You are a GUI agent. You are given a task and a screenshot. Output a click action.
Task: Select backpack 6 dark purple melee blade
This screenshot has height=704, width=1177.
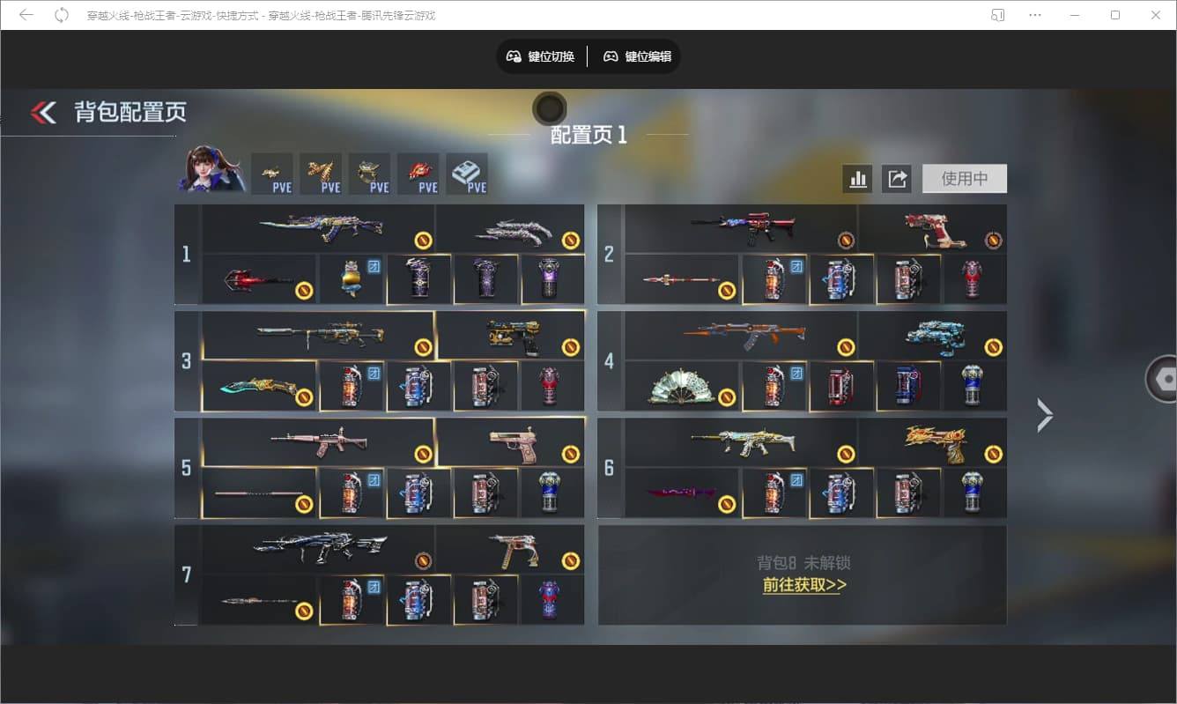[682, 493]
